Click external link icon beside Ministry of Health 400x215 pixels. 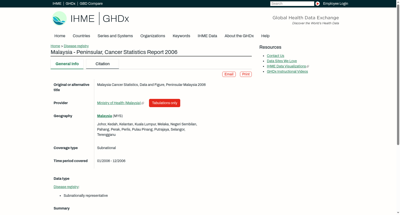(143, 103)
